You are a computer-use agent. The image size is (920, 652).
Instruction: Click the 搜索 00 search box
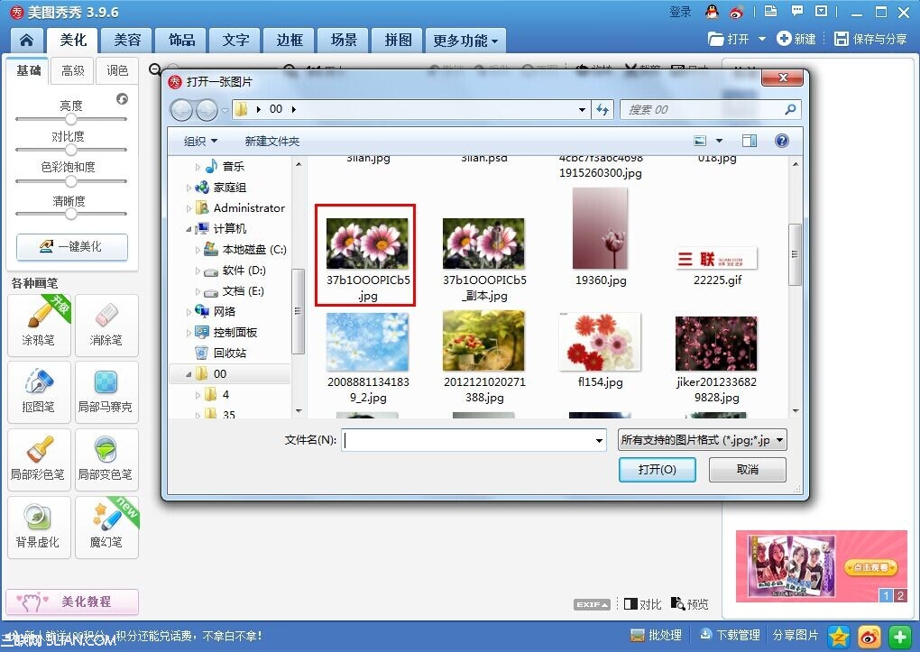coord(711,110)
